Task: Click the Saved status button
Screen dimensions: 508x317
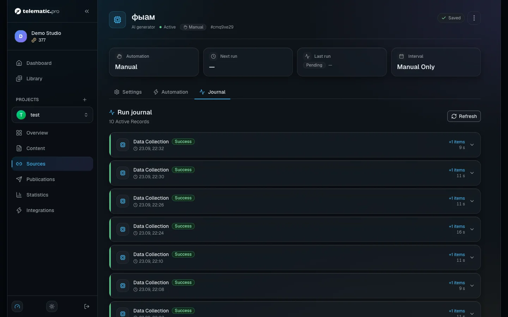Action: (x=451, y=18)
